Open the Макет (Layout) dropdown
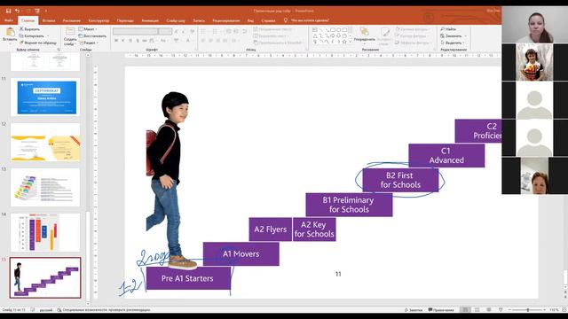Screen dimensions: 568x319 tap(88, 29)
